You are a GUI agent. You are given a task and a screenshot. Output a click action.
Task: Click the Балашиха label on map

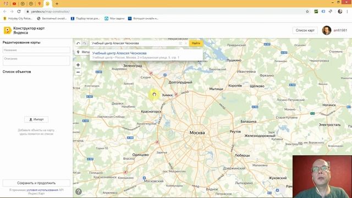pos(249,122)
